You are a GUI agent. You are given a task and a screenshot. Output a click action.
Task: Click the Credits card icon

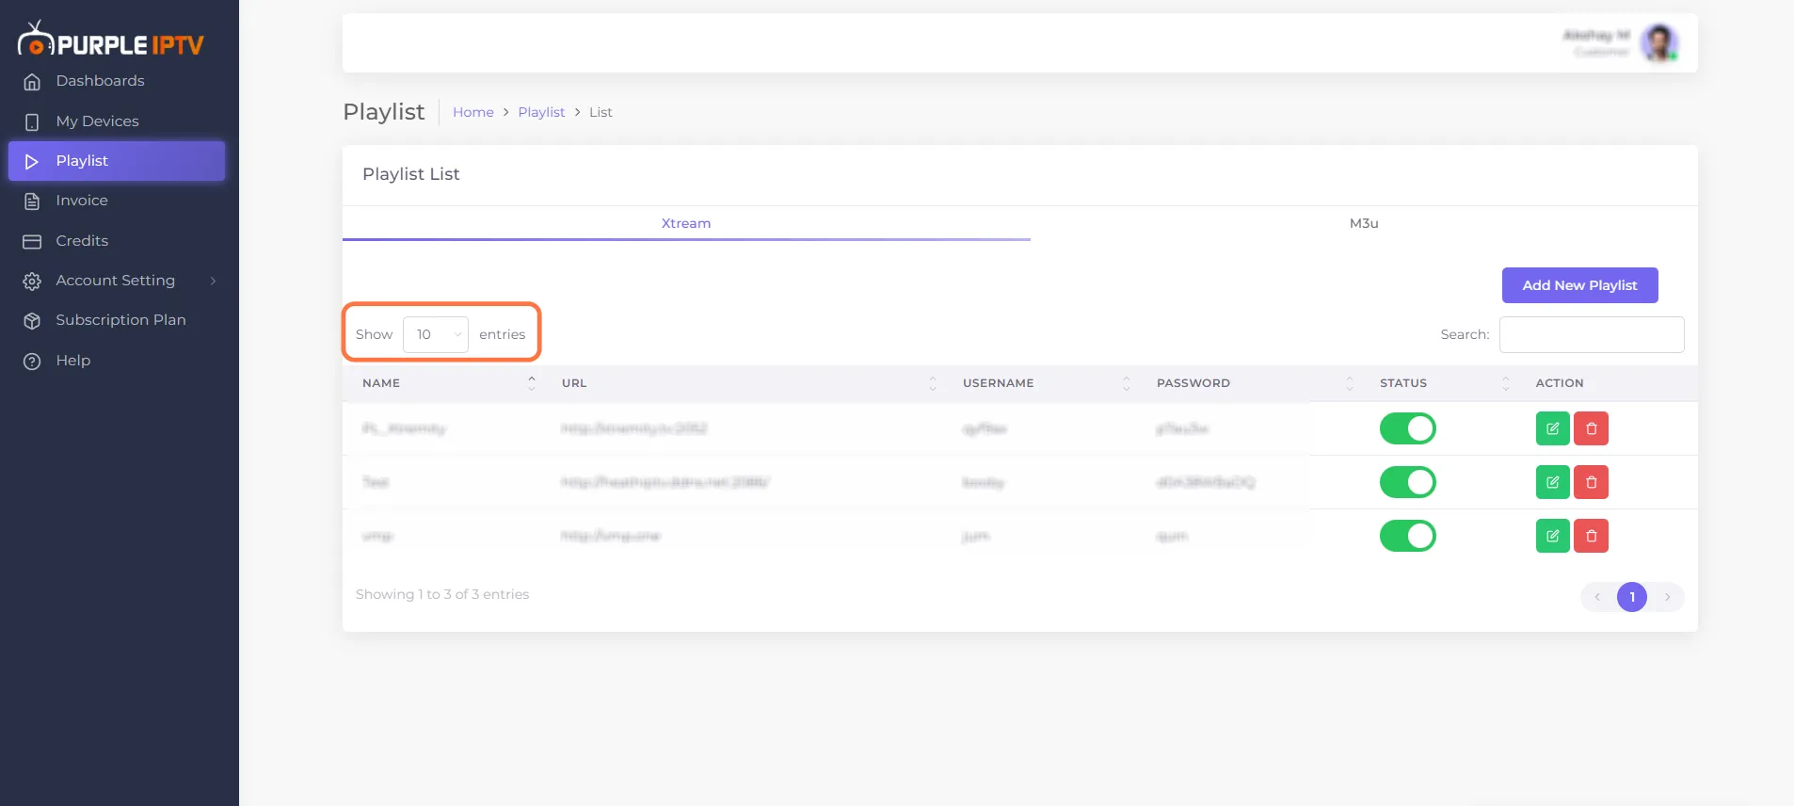(x=32, y=241)
